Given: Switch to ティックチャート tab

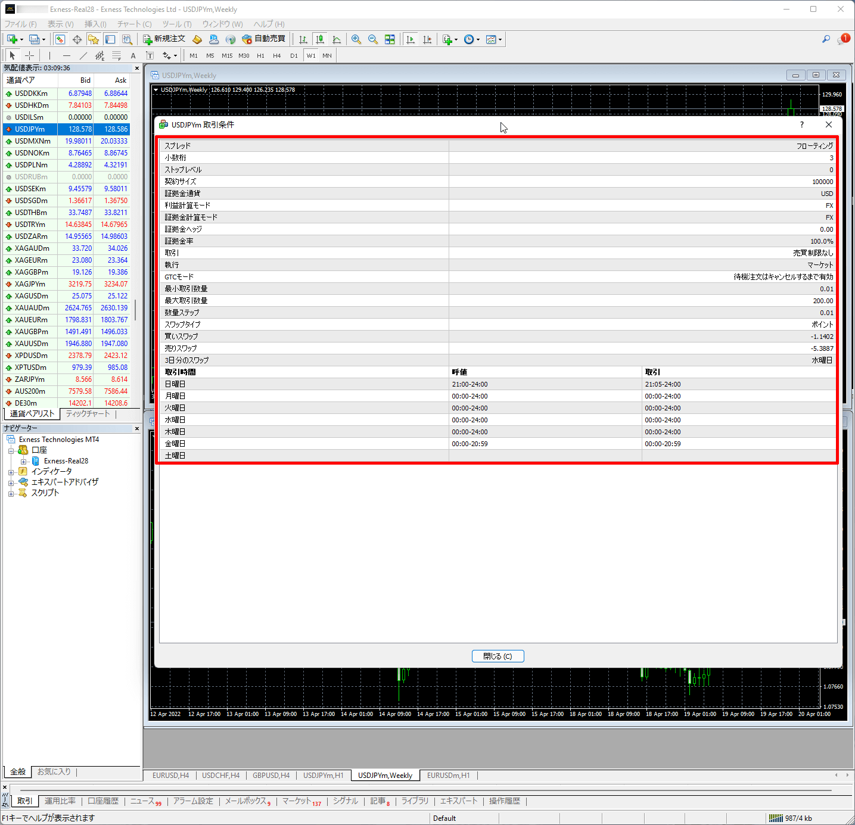Looking at the screenshot, I should (x=88, y=413).
